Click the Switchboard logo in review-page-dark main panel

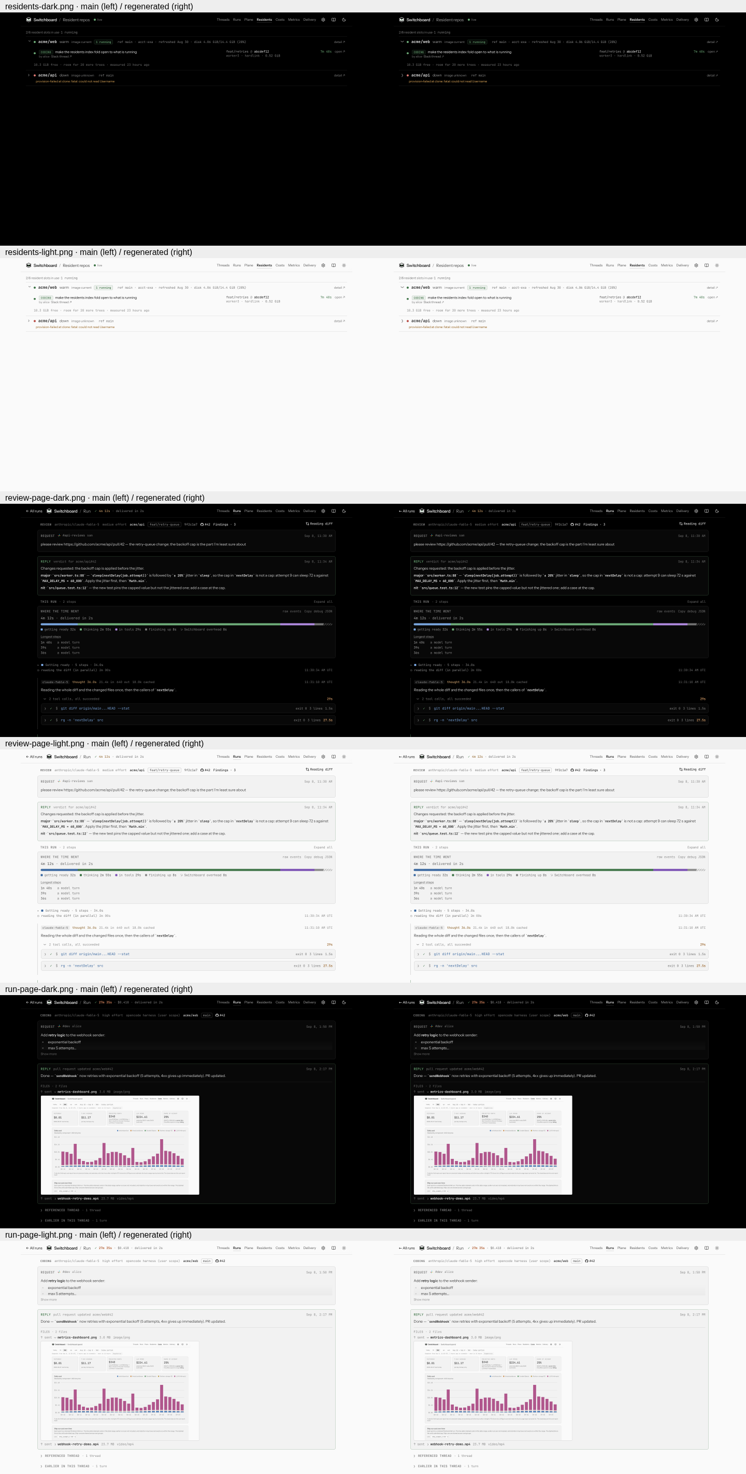click(x=49, y=511)
